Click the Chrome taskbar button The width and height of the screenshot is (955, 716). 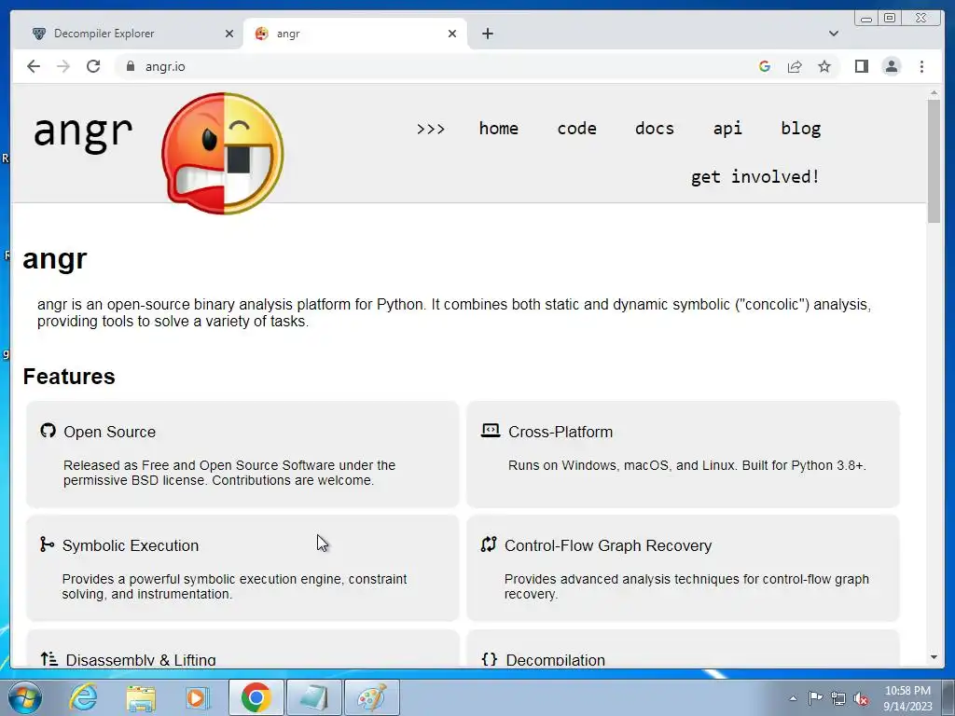pyautogui.click(x=256, y=697)
